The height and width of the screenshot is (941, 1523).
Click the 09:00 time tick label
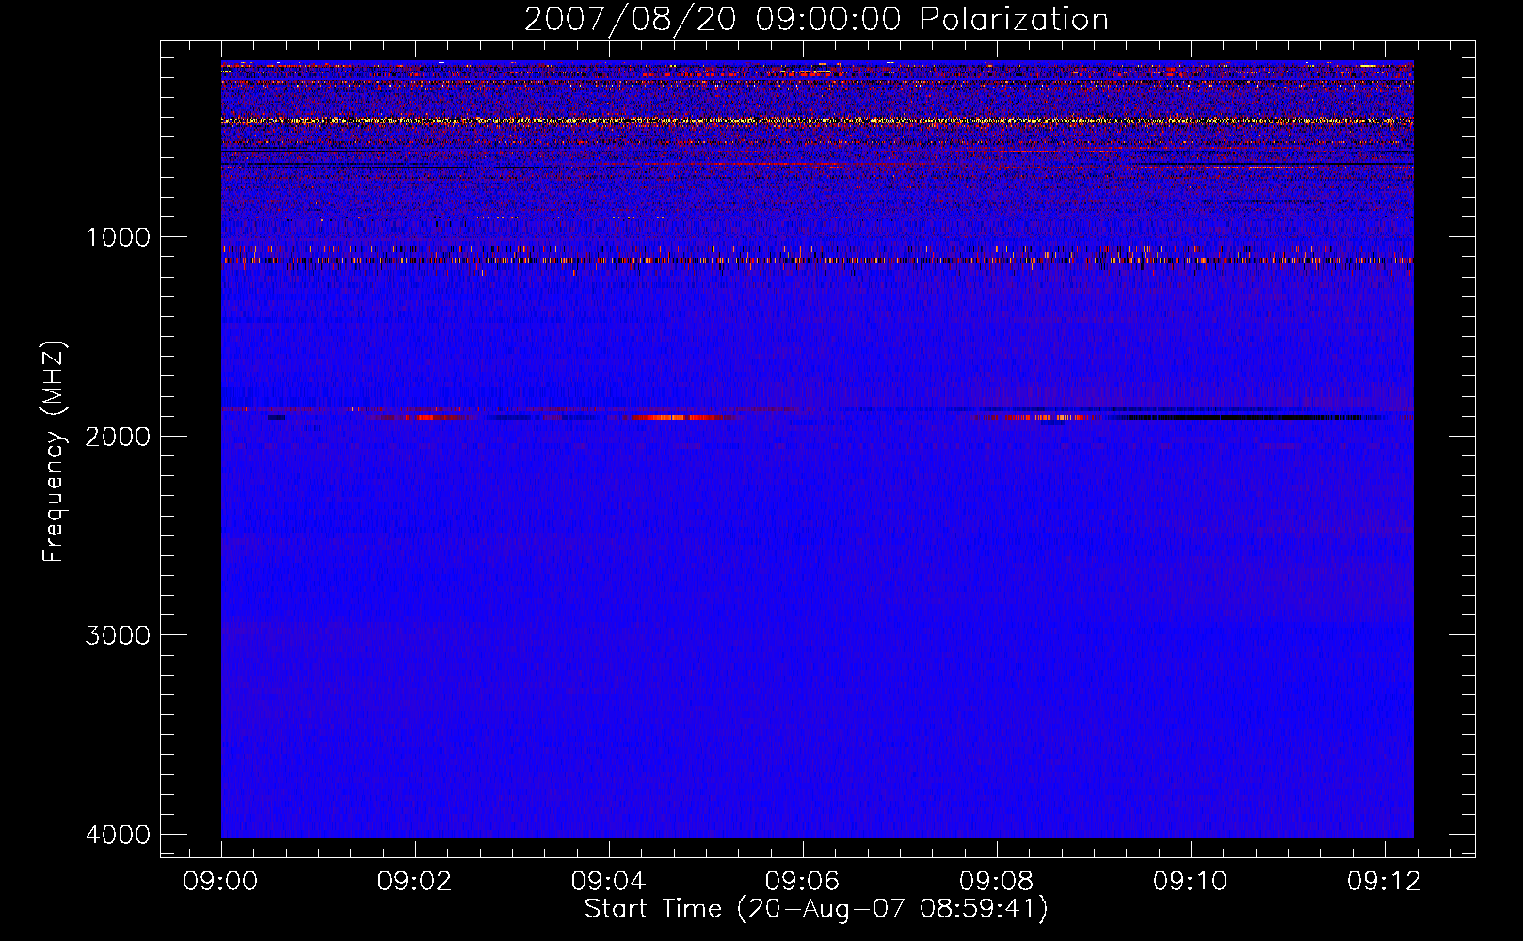221,882
